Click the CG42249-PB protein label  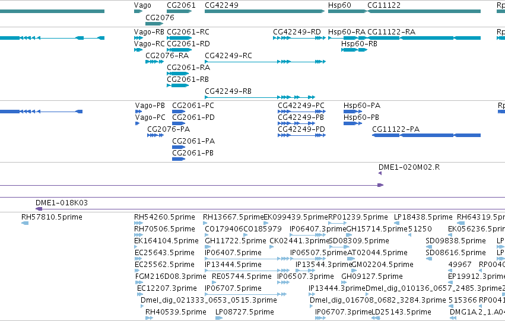[301, 117]
